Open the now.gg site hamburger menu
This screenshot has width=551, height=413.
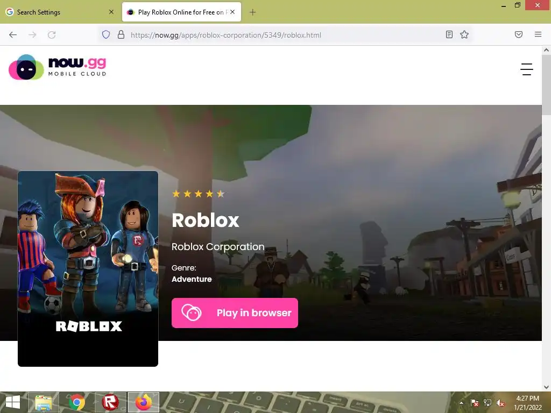coord(526,69)
